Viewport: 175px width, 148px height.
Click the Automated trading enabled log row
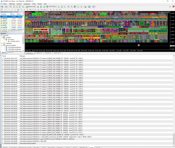(87, 143)
